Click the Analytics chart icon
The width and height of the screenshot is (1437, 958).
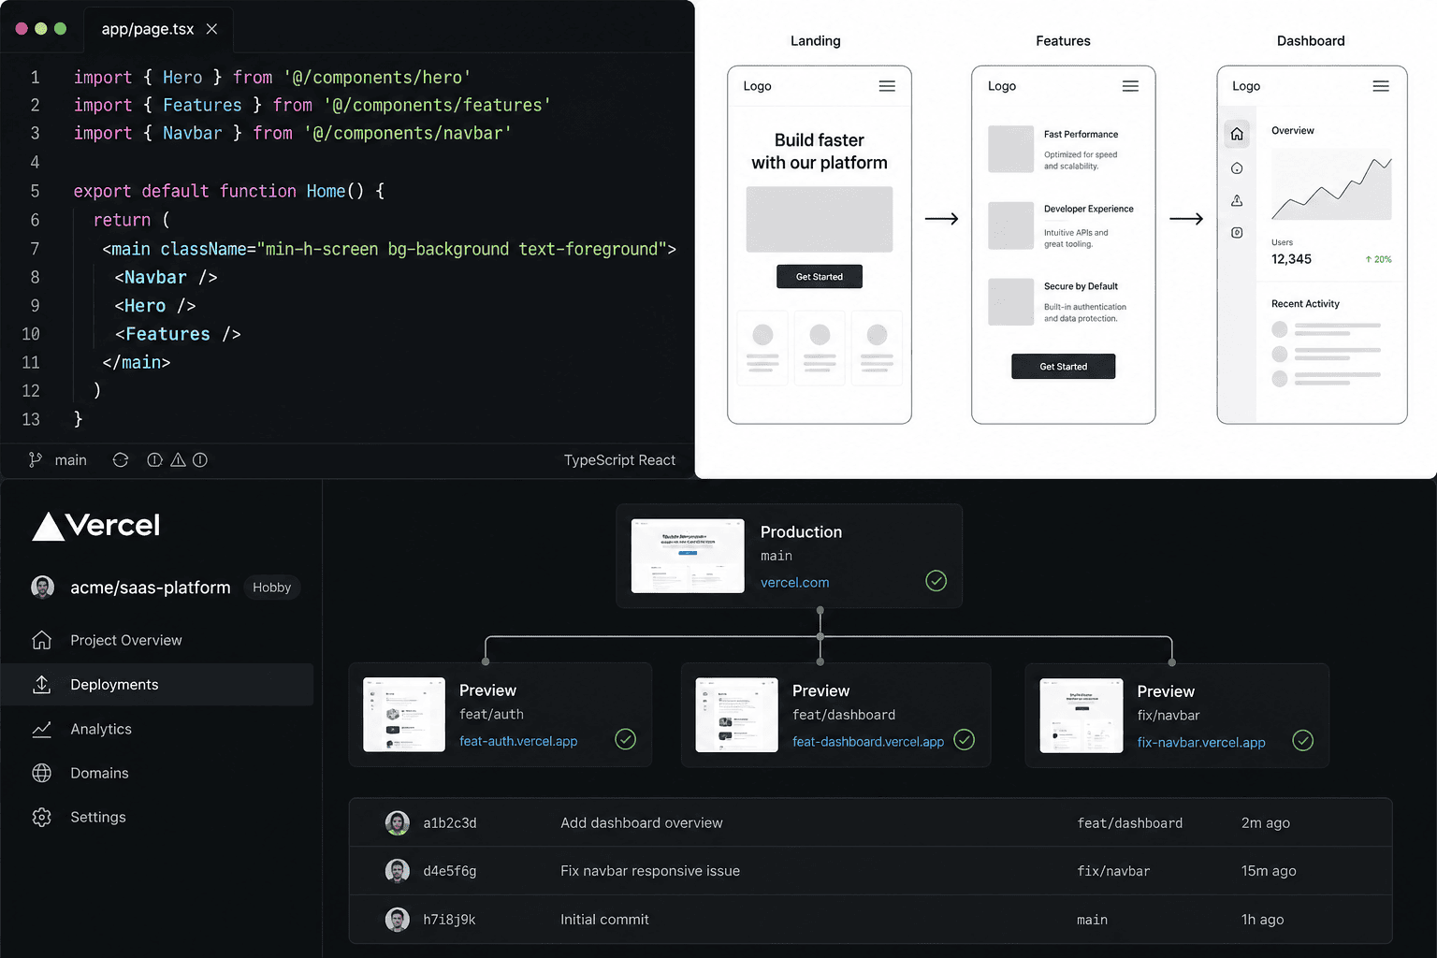click(x=42, y=729)
